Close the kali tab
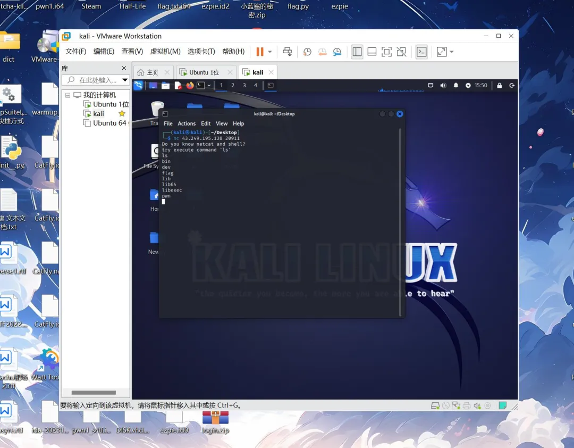574x448 pixels. click(x=271, y=72)
